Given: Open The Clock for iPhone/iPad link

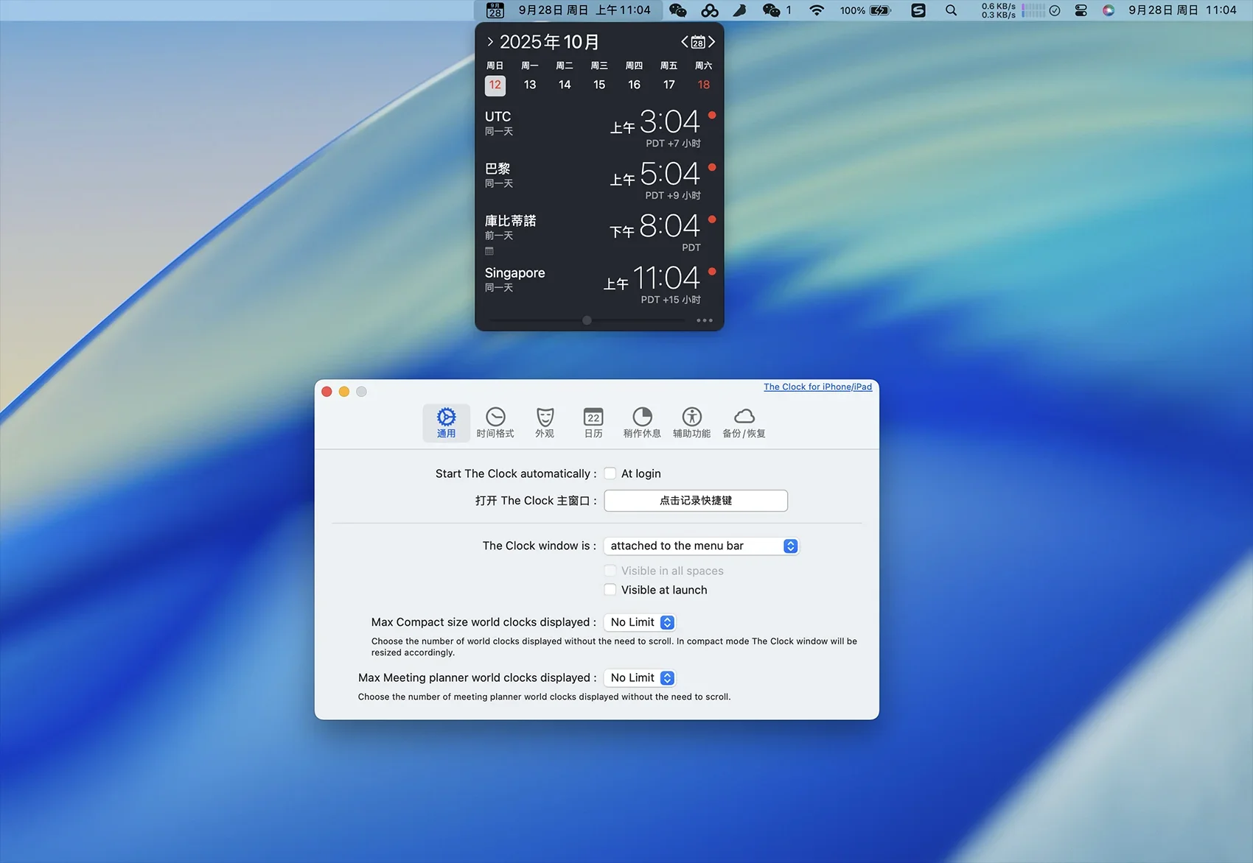Looking at the screenshot, I should 817,387.
